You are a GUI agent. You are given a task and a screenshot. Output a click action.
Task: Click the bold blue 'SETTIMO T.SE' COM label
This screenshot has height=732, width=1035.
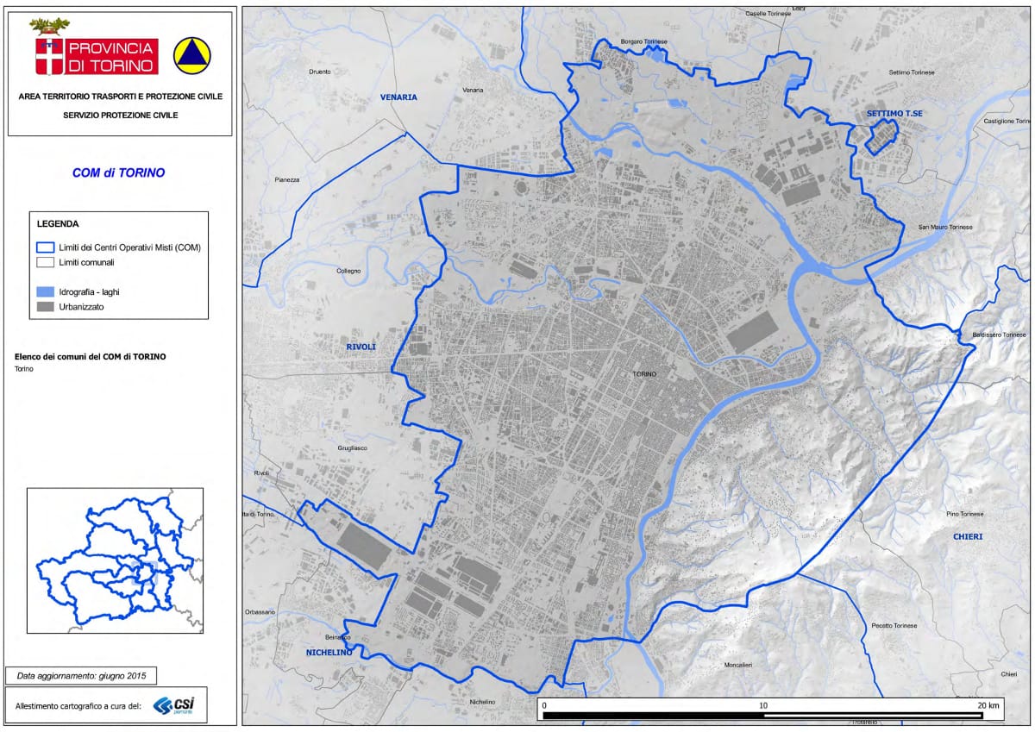[896, 114]
